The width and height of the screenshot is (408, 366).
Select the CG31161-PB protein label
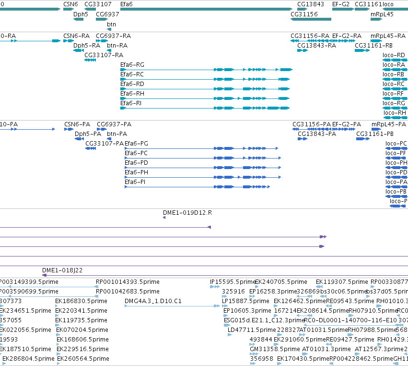pos(375,134)
